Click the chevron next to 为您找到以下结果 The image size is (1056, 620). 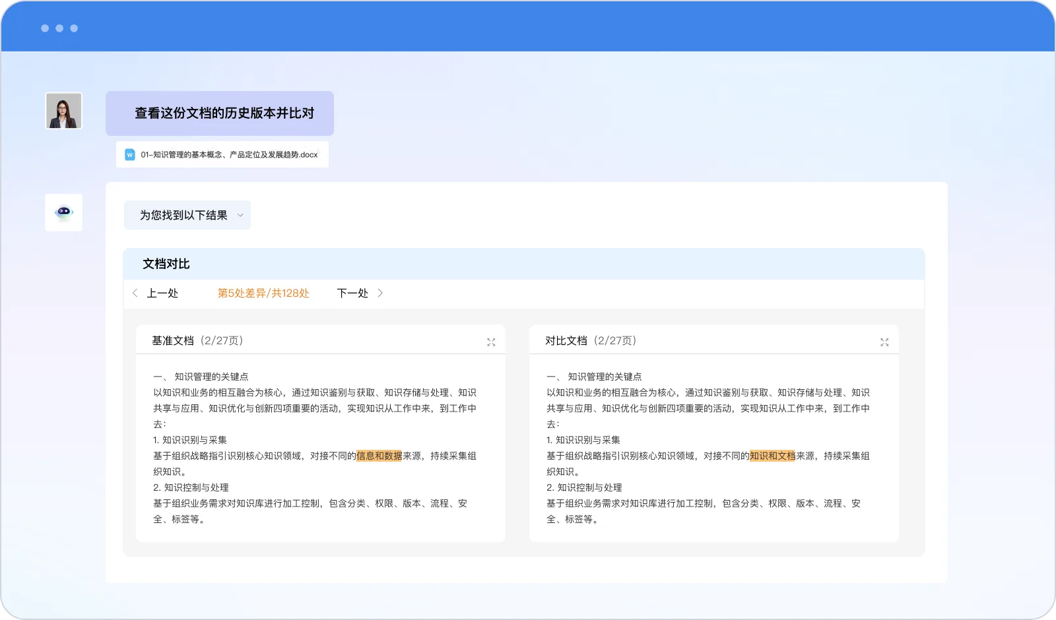click(240, 215)
